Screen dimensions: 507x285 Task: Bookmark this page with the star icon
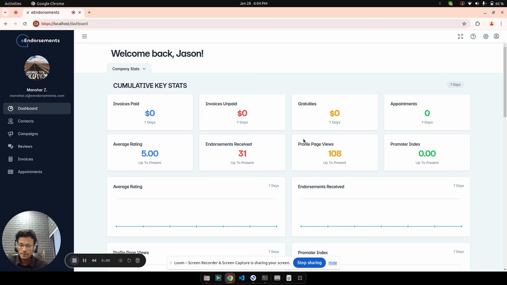click(464, 24)
